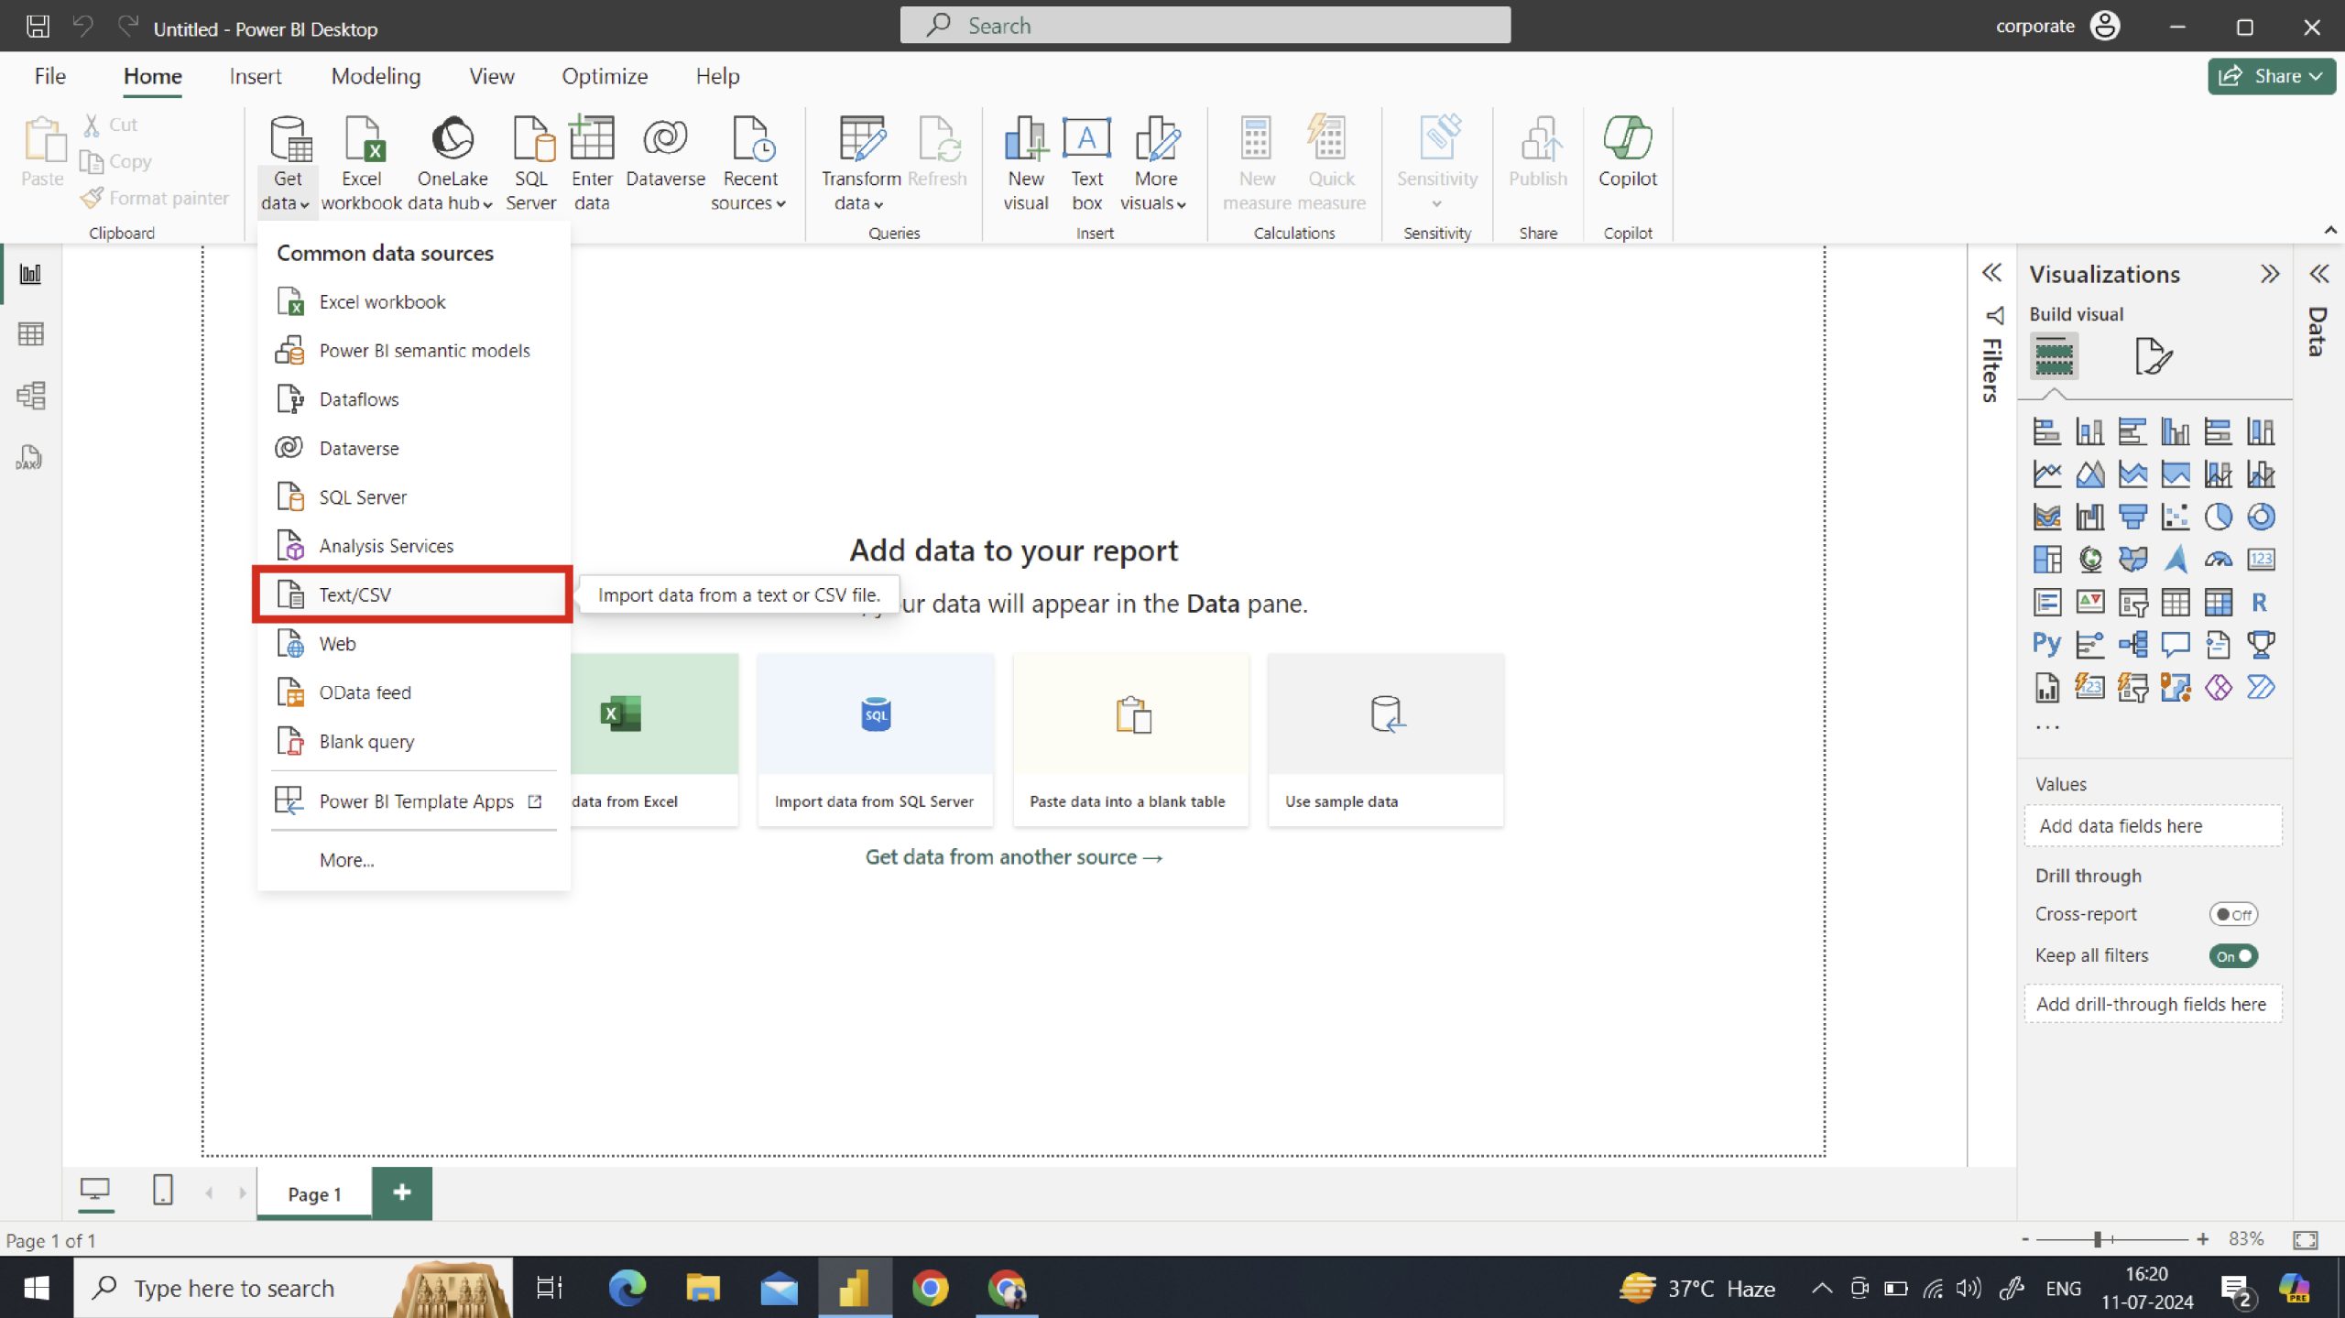Open DAX query view icon
The image size is (2345, 1318).
[30, 457]
